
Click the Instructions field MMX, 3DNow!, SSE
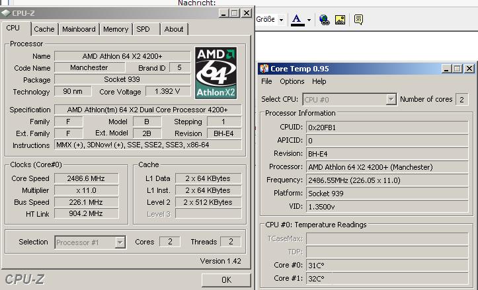coord(148,145)
